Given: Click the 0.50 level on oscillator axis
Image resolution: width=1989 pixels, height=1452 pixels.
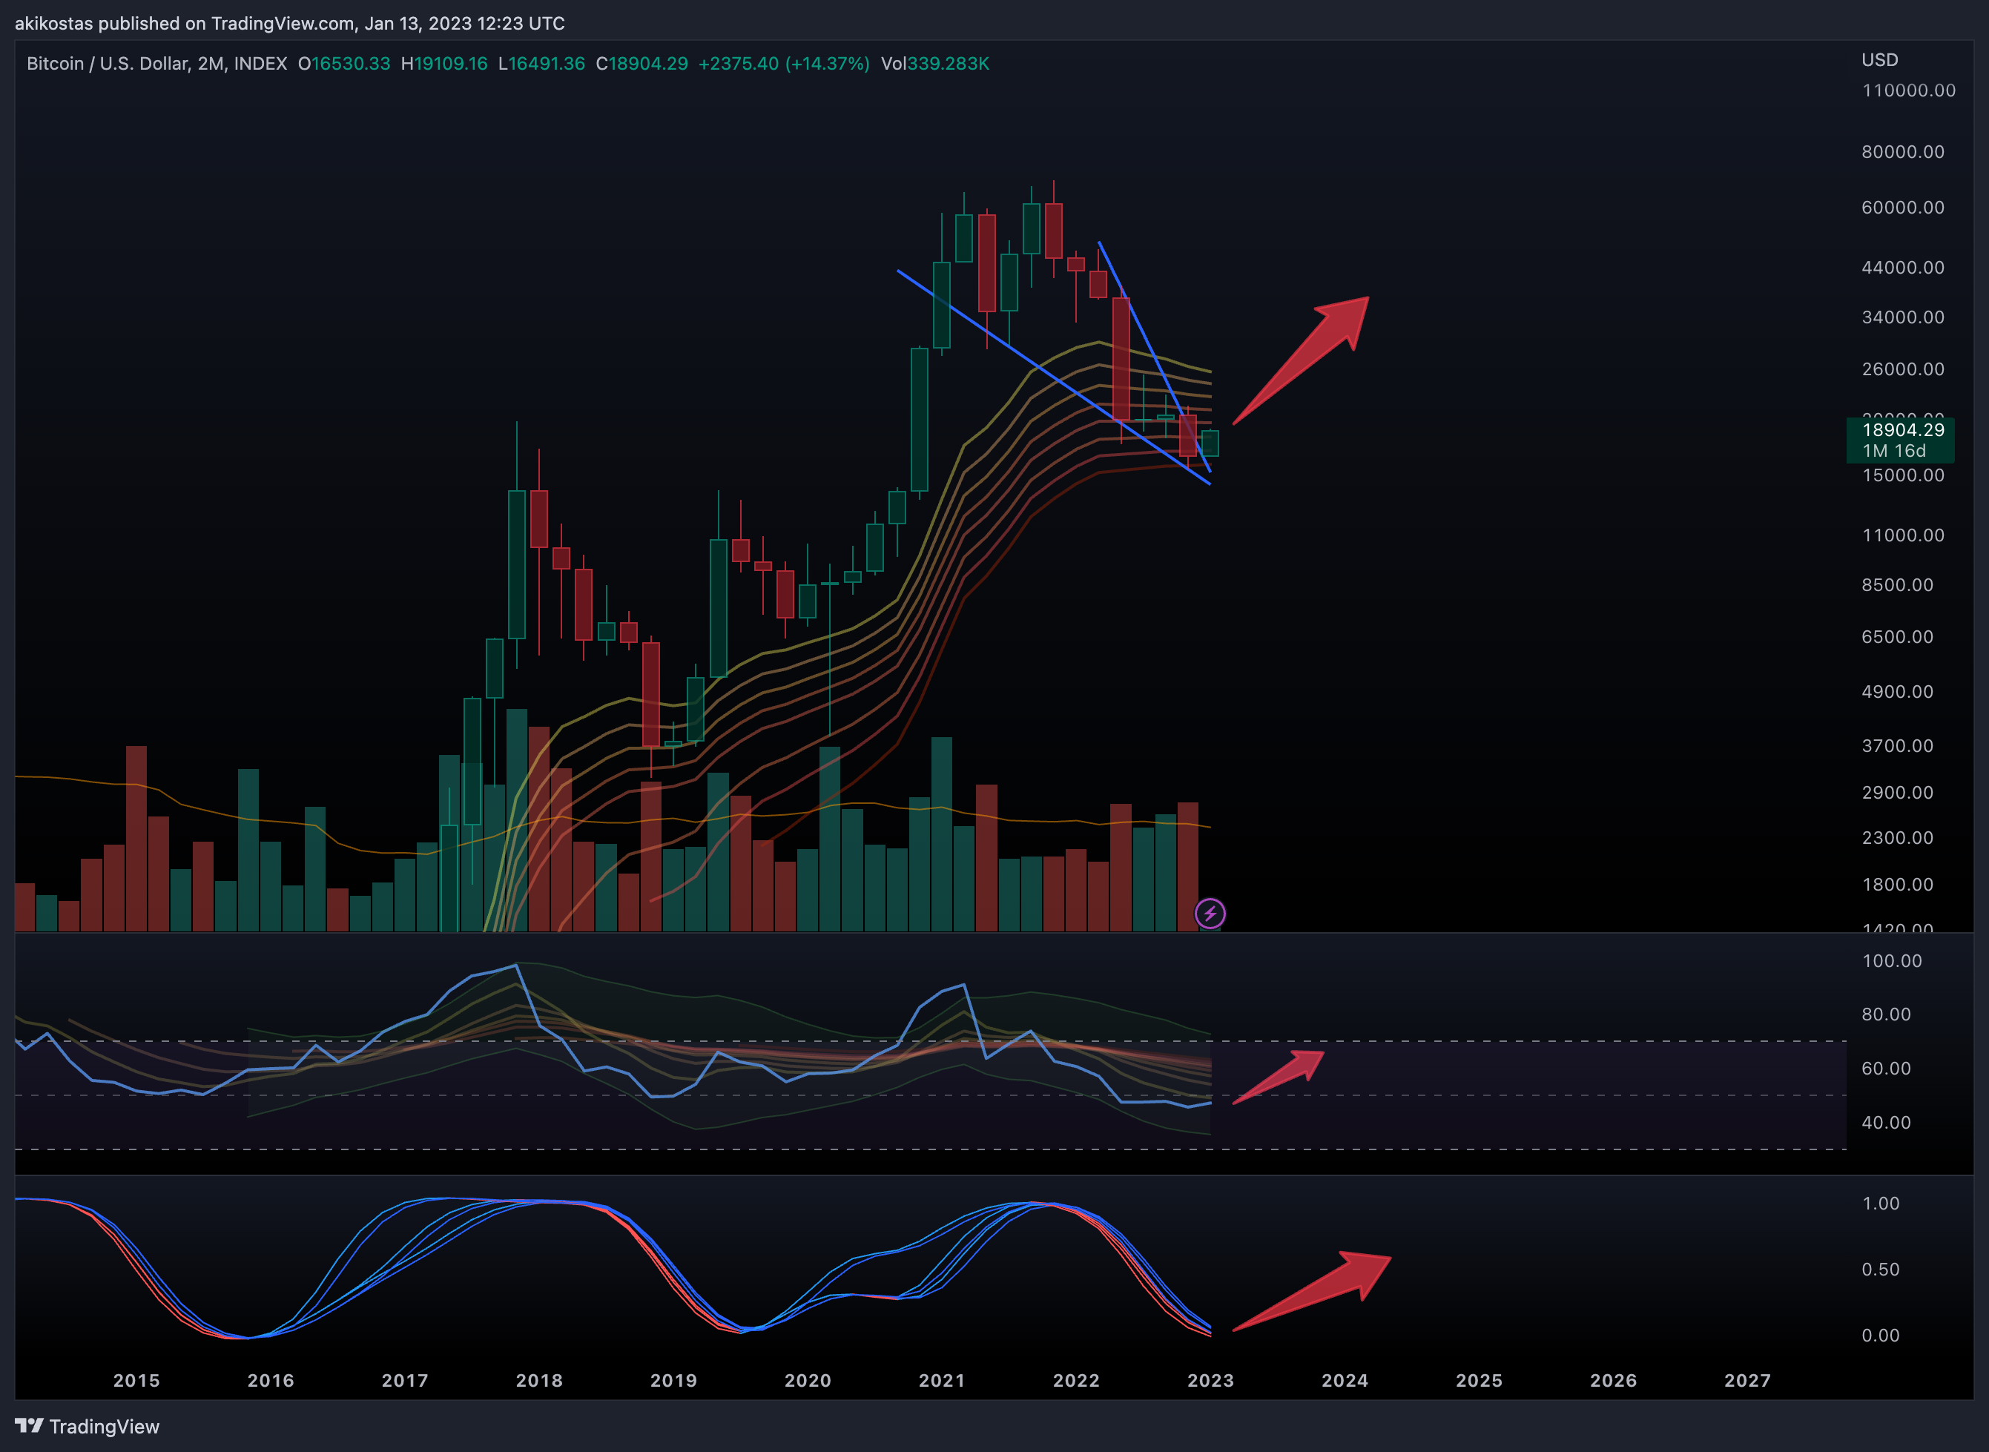Looking at the screenshot, I should pyautogui.click(x=1880, y=1269).
